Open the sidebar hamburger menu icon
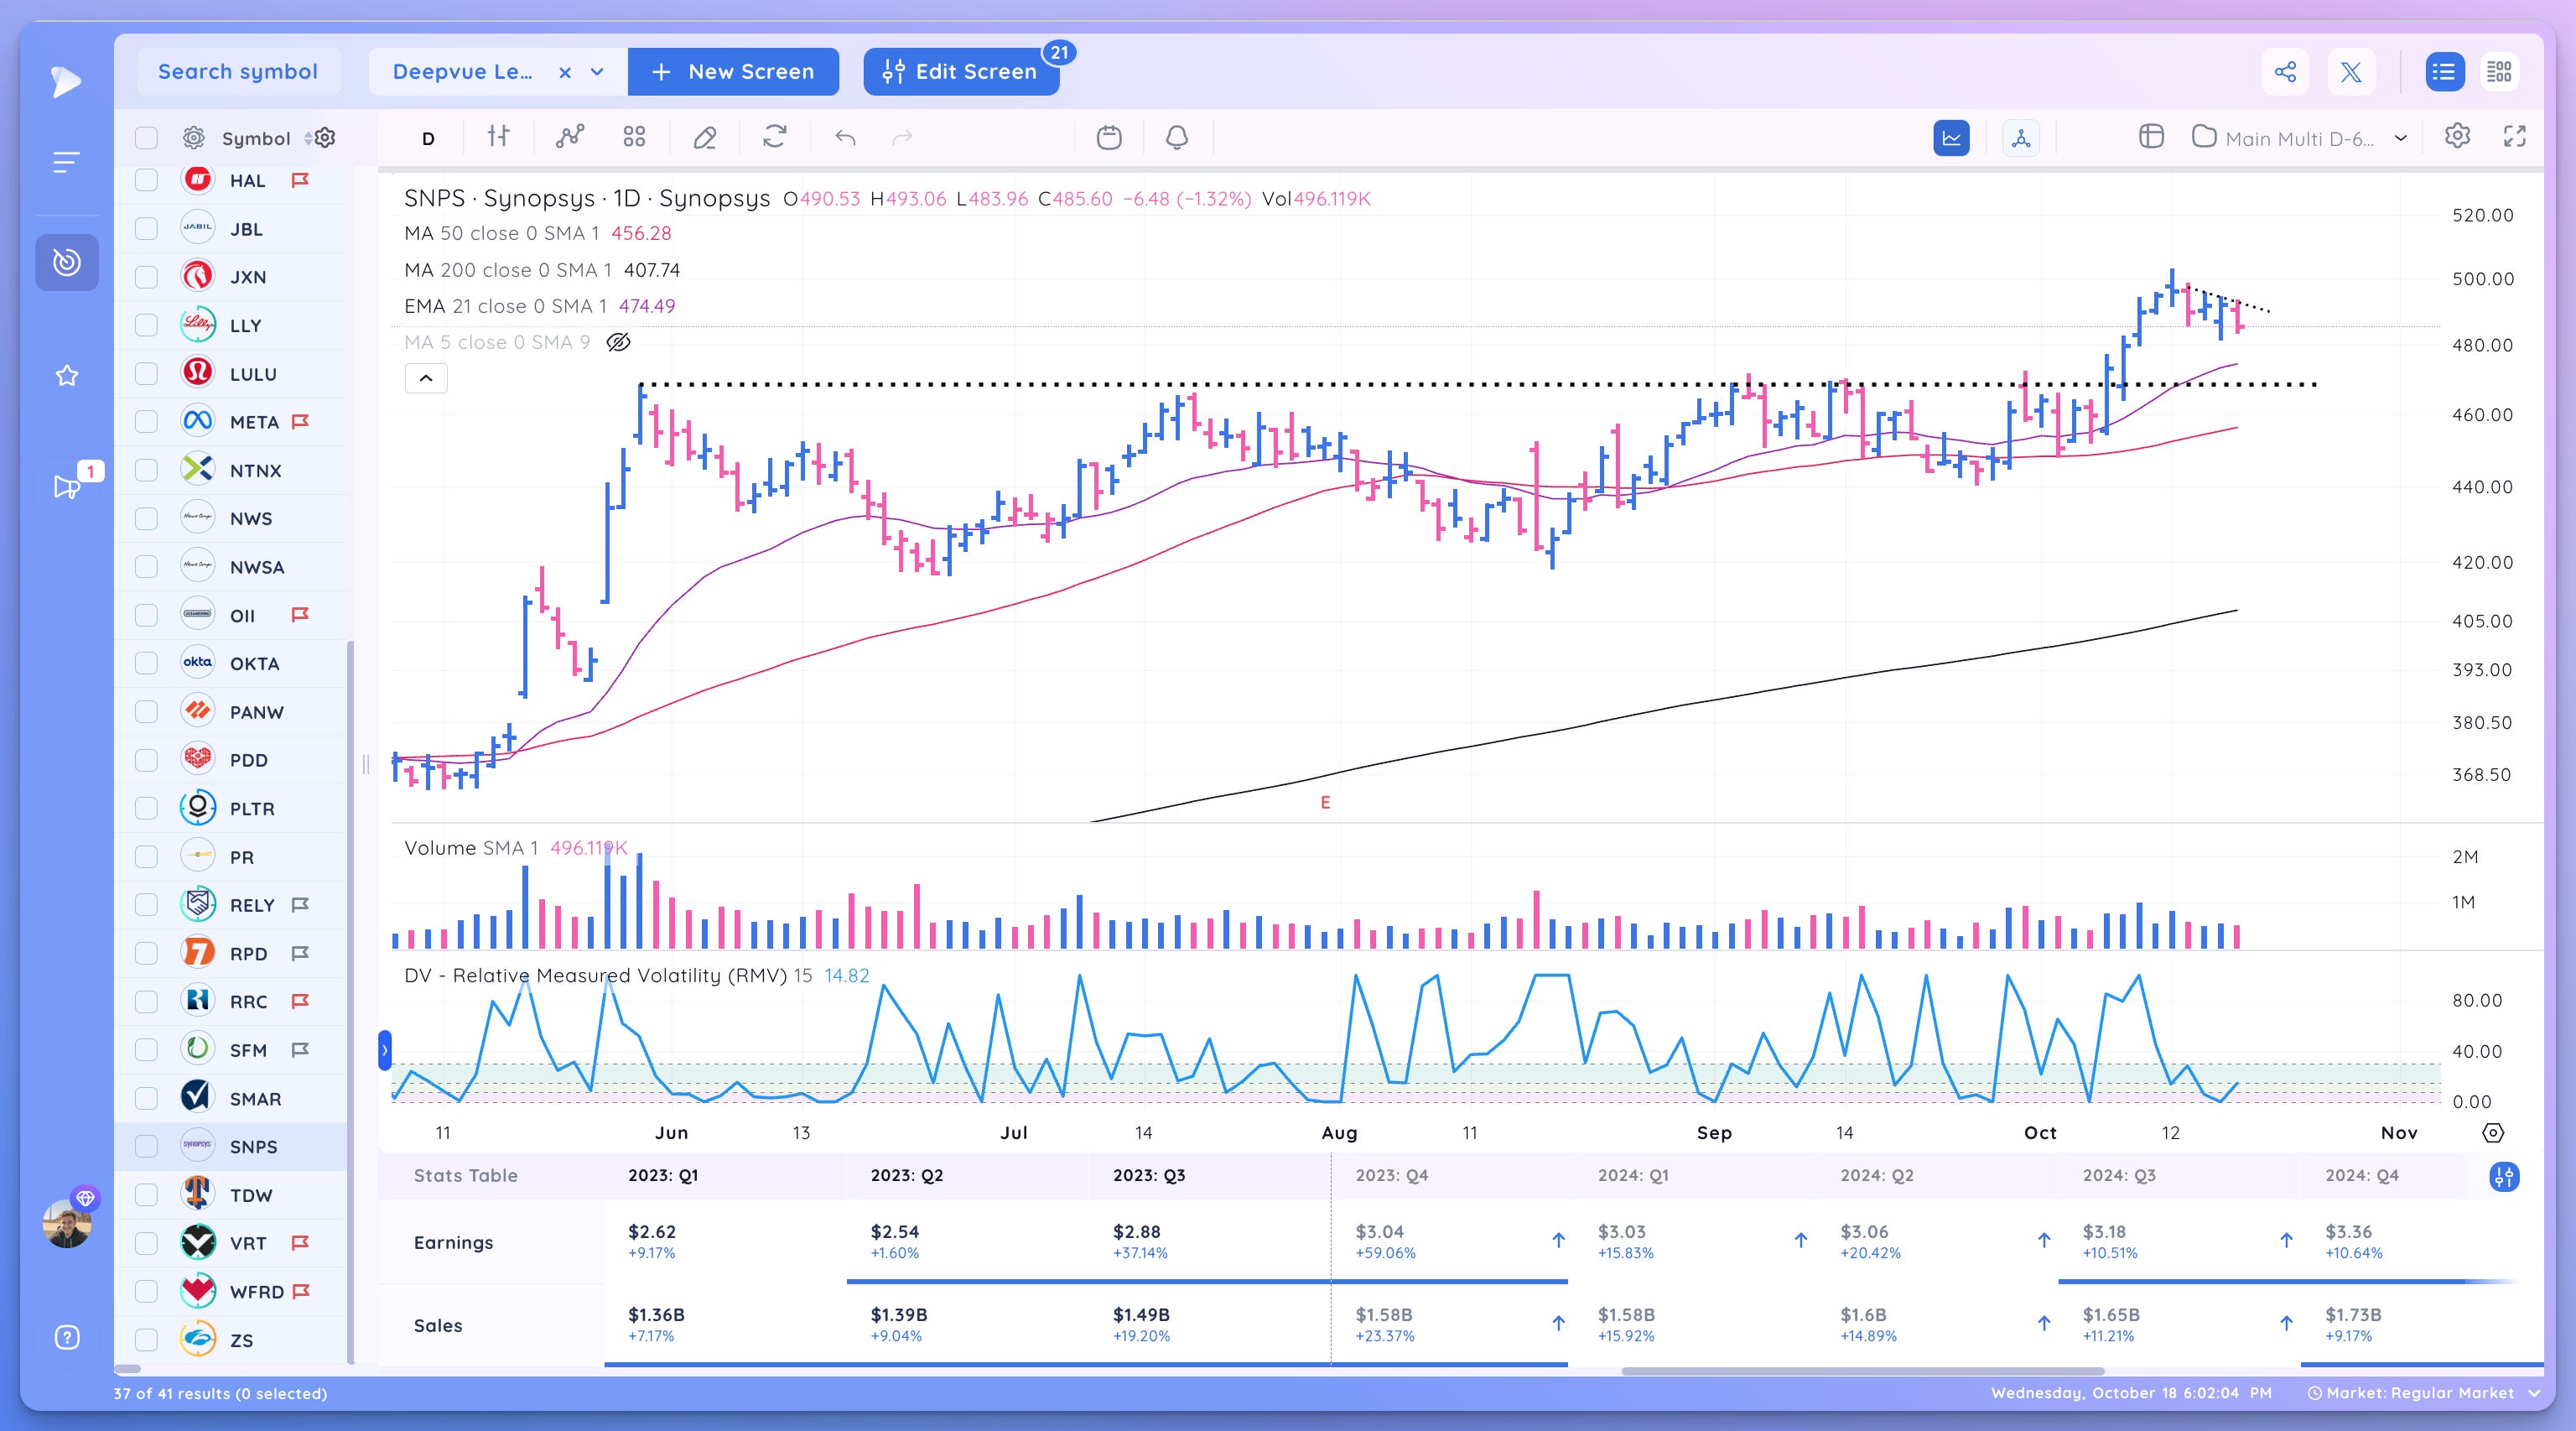The image size is (2576, 1431). (x=66, y=162)
